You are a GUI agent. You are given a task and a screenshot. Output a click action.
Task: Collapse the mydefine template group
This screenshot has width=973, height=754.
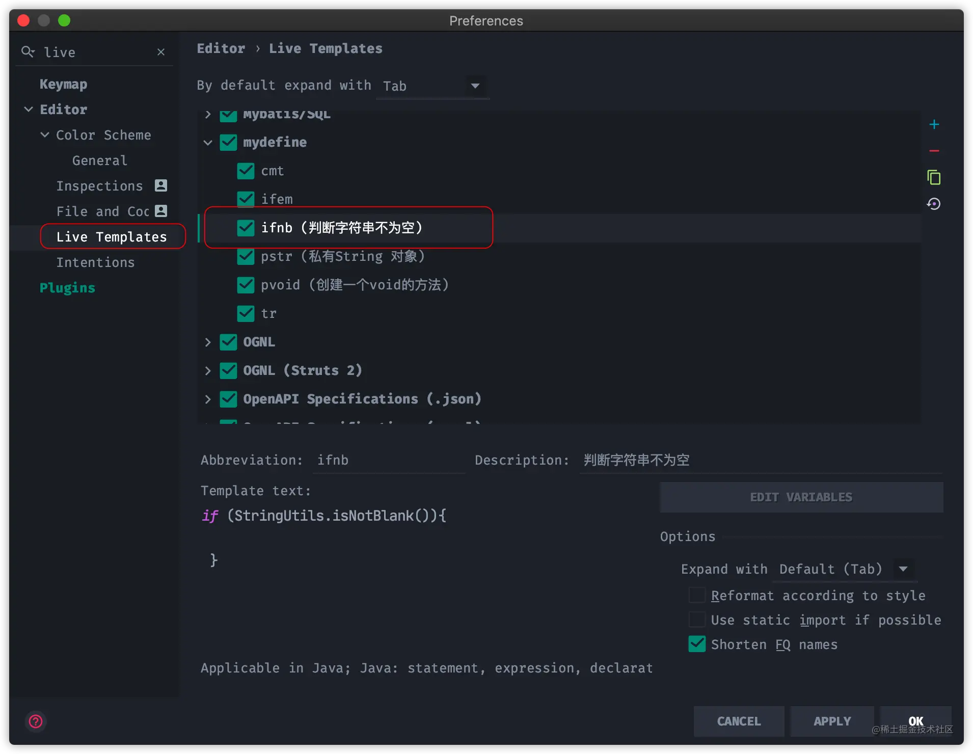click(x=208, y=143)
